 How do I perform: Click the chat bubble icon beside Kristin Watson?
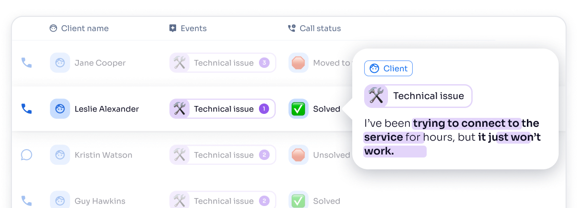point(26,155)
